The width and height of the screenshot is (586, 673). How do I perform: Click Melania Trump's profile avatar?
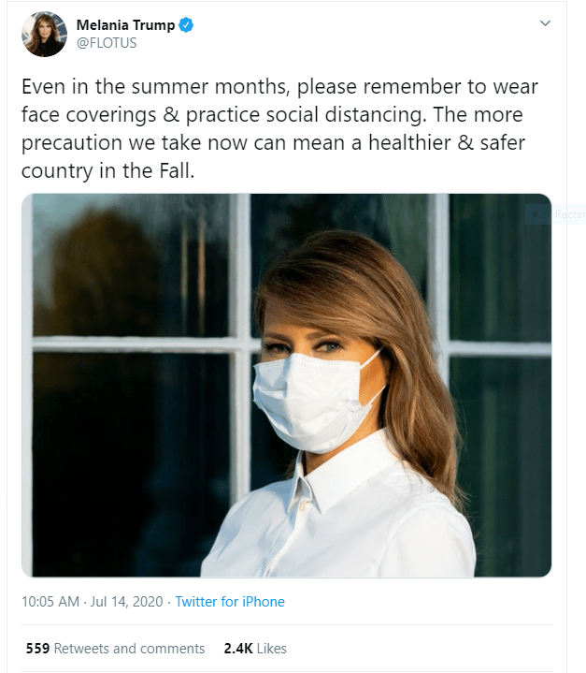coord(44,34)
